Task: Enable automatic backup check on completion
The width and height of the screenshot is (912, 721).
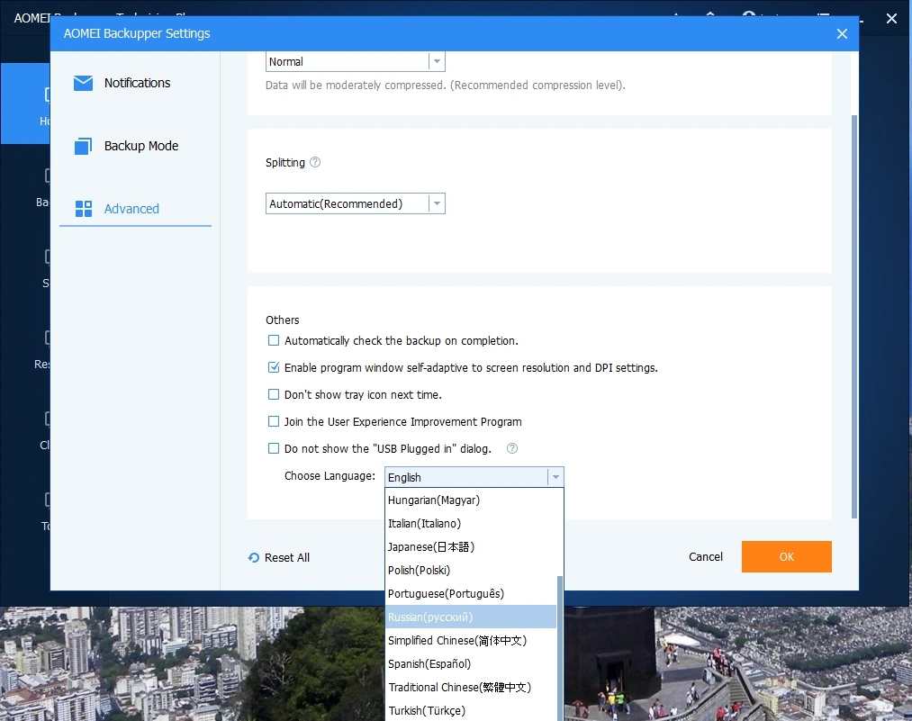Action: coord(274,340)
